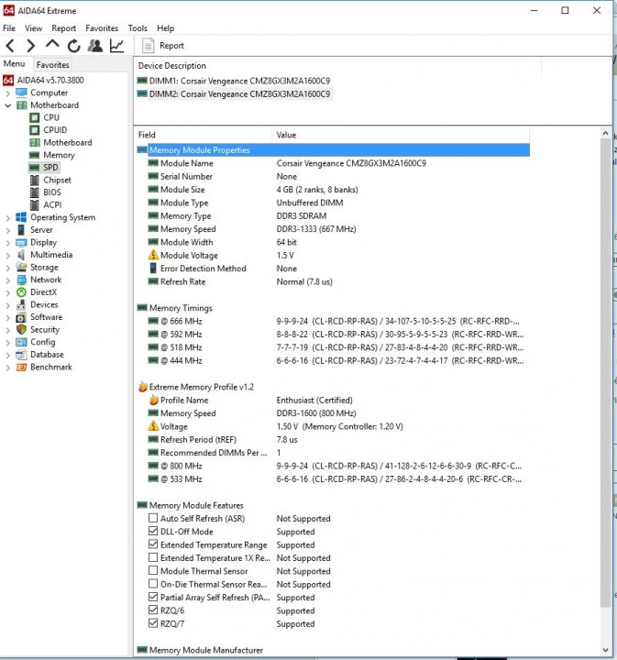The image size is (617, 660).
Task: Click the Module Voltage warning icon
Action: pos(153,255)
